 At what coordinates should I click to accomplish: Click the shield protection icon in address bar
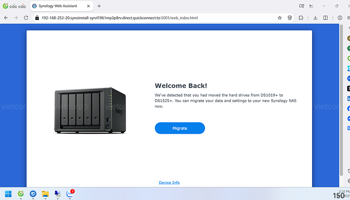click(x=290, y=18)
